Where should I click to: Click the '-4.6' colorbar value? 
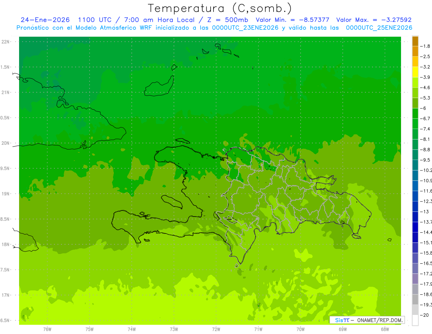point(425,88)
